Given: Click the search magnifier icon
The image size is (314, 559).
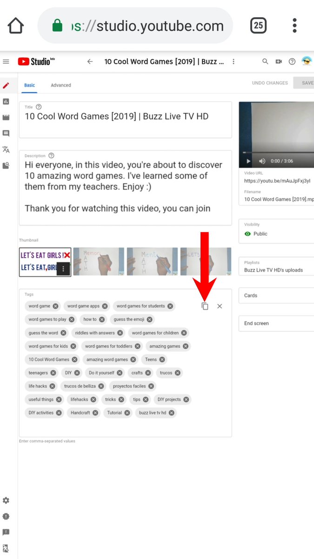Looking at the screenshot, I should pos(265,61).
